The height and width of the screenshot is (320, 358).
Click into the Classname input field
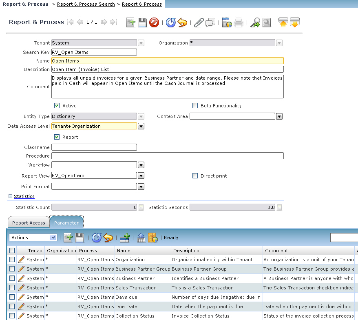point(94,147)
